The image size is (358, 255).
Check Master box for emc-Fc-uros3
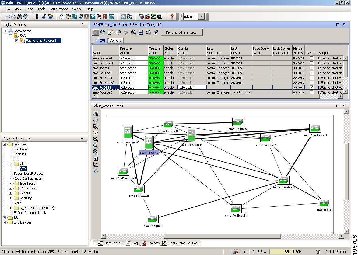(x=311, y=73)
